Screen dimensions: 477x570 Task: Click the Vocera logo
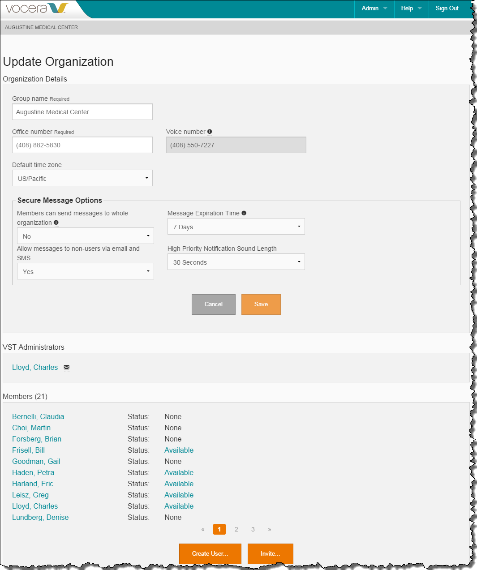point(37,9)
